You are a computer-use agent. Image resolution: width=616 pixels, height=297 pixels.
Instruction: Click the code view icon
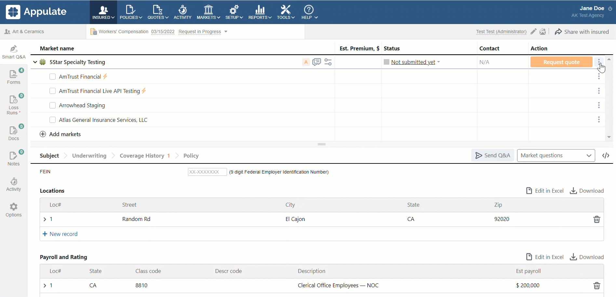pyautogui.click(x=606, y=155)
